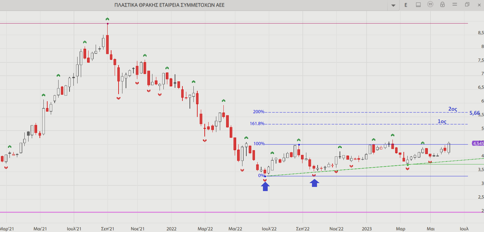Click the chart title ΠΛΑΣΤΙΚΑ ΘΡΑΚΗΣ ΕΤΑΙΡΕΙΑ ΣΥΜΜΕΤΟΧΩΝ ΑΕΕ
Image resolution: width=484 pixels, height=232 pixels.
point(169,5)
